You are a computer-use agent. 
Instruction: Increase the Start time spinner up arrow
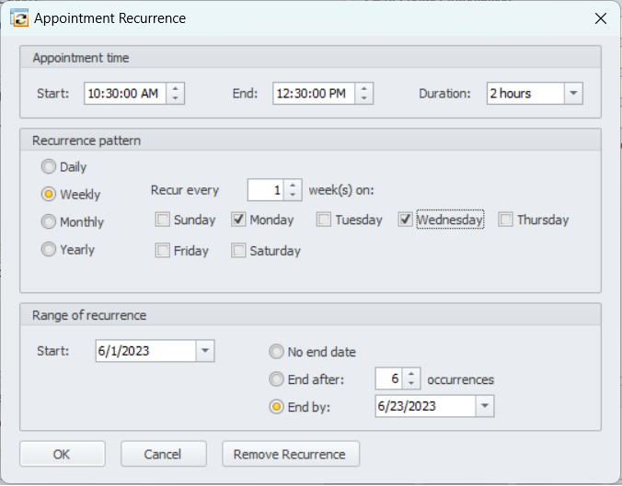177,88
